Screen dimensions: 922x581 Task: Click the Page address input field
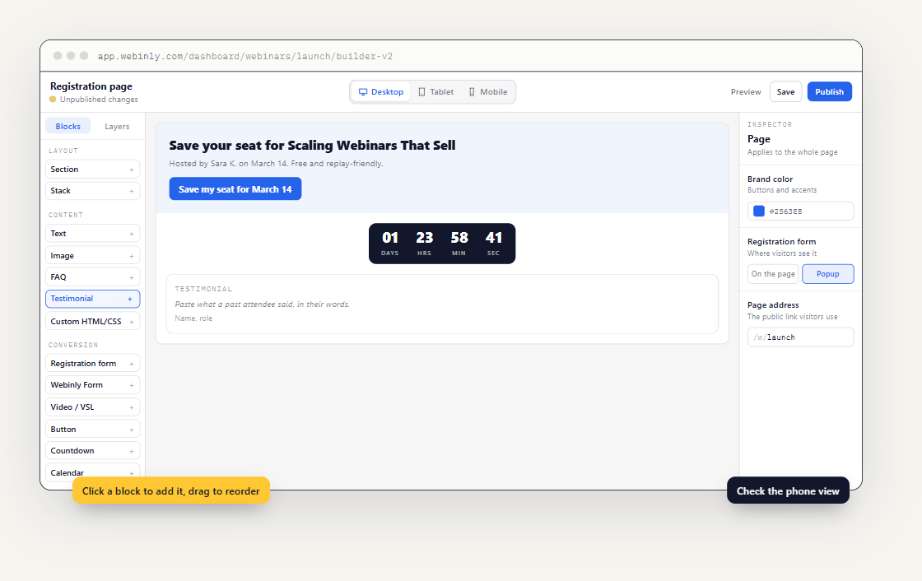click(800, 337)
